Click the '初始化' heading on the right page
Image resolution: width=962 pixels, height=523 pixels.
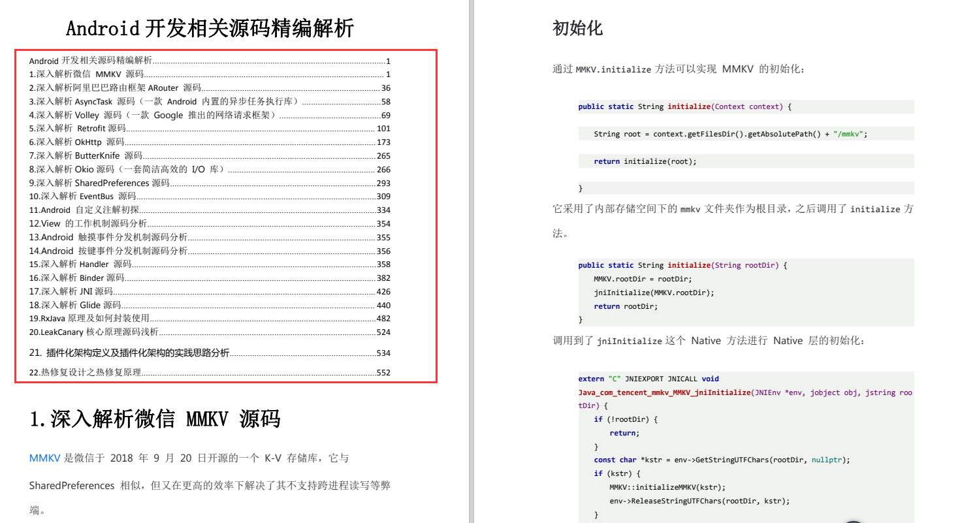click(x=577, y=29)
